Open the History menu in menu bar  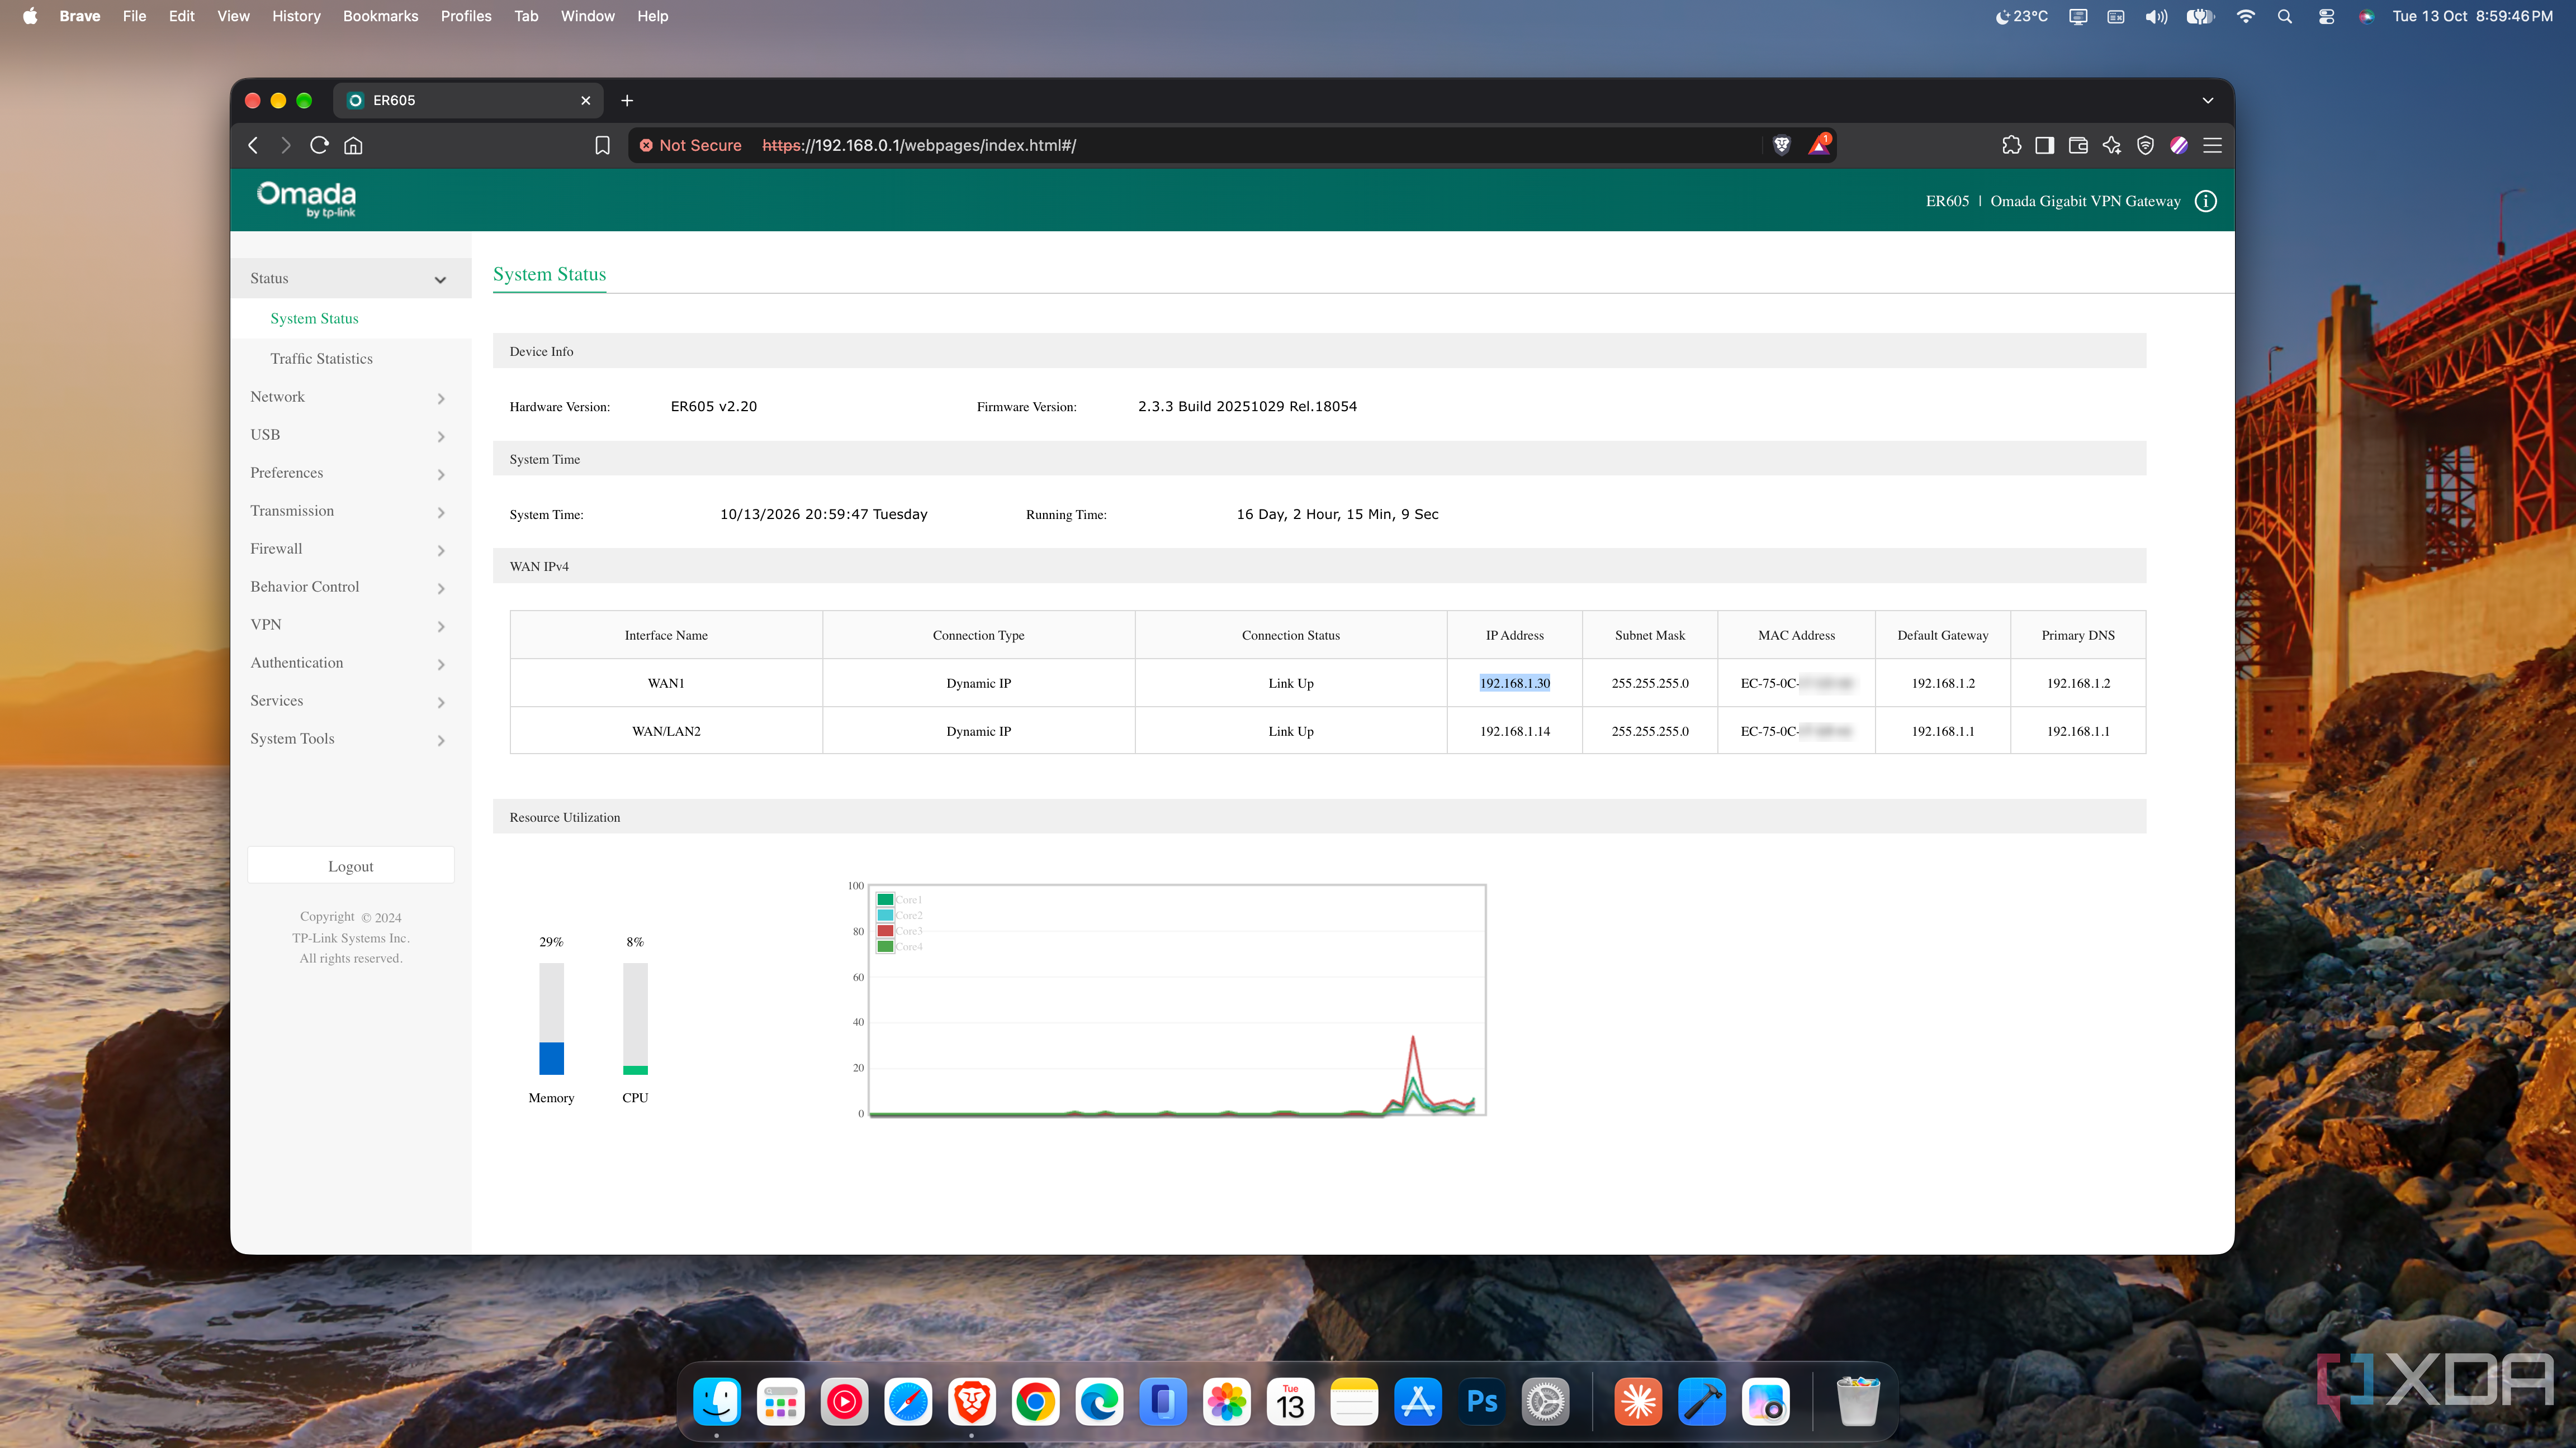(296, 16)
